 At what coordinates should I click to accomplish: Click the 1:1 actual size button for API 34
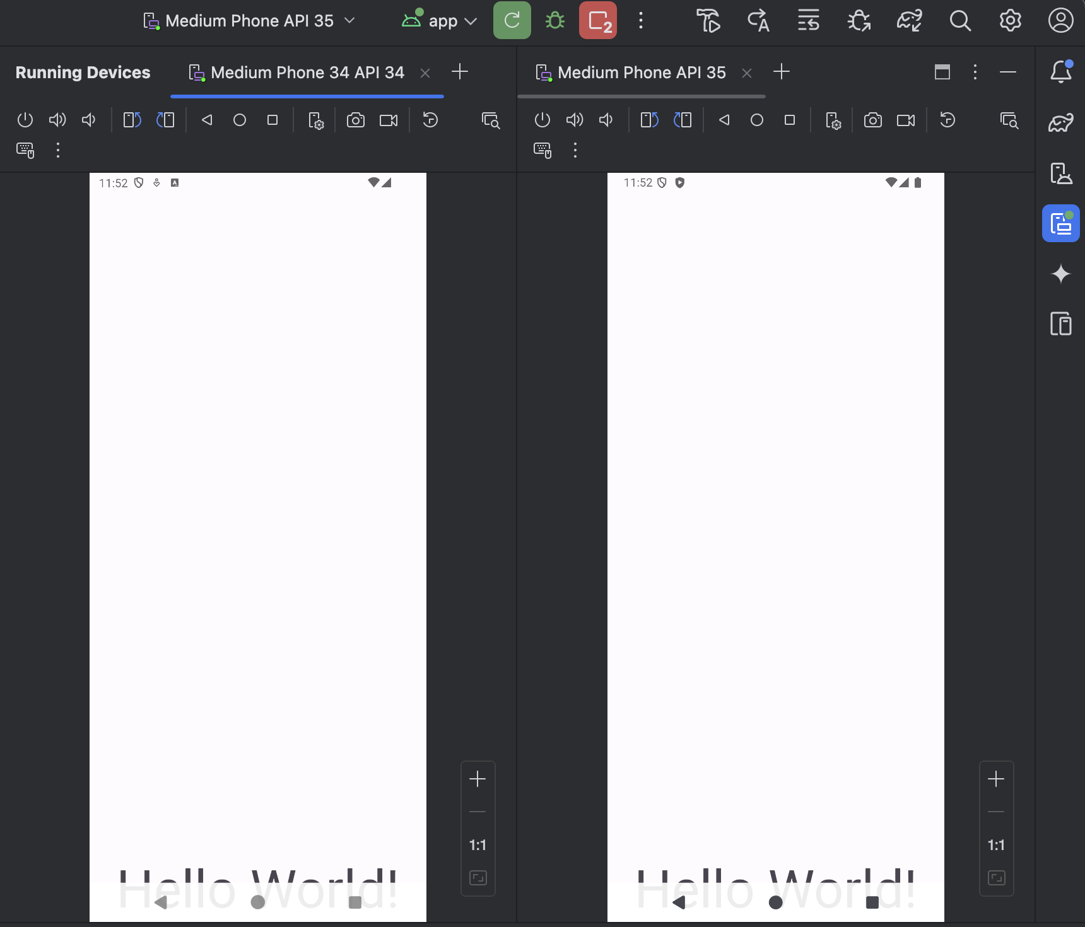[478, 845]
